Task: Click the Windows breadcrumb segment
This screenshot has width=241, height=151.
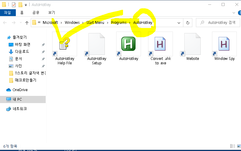Action: click(x=72, y=23)
